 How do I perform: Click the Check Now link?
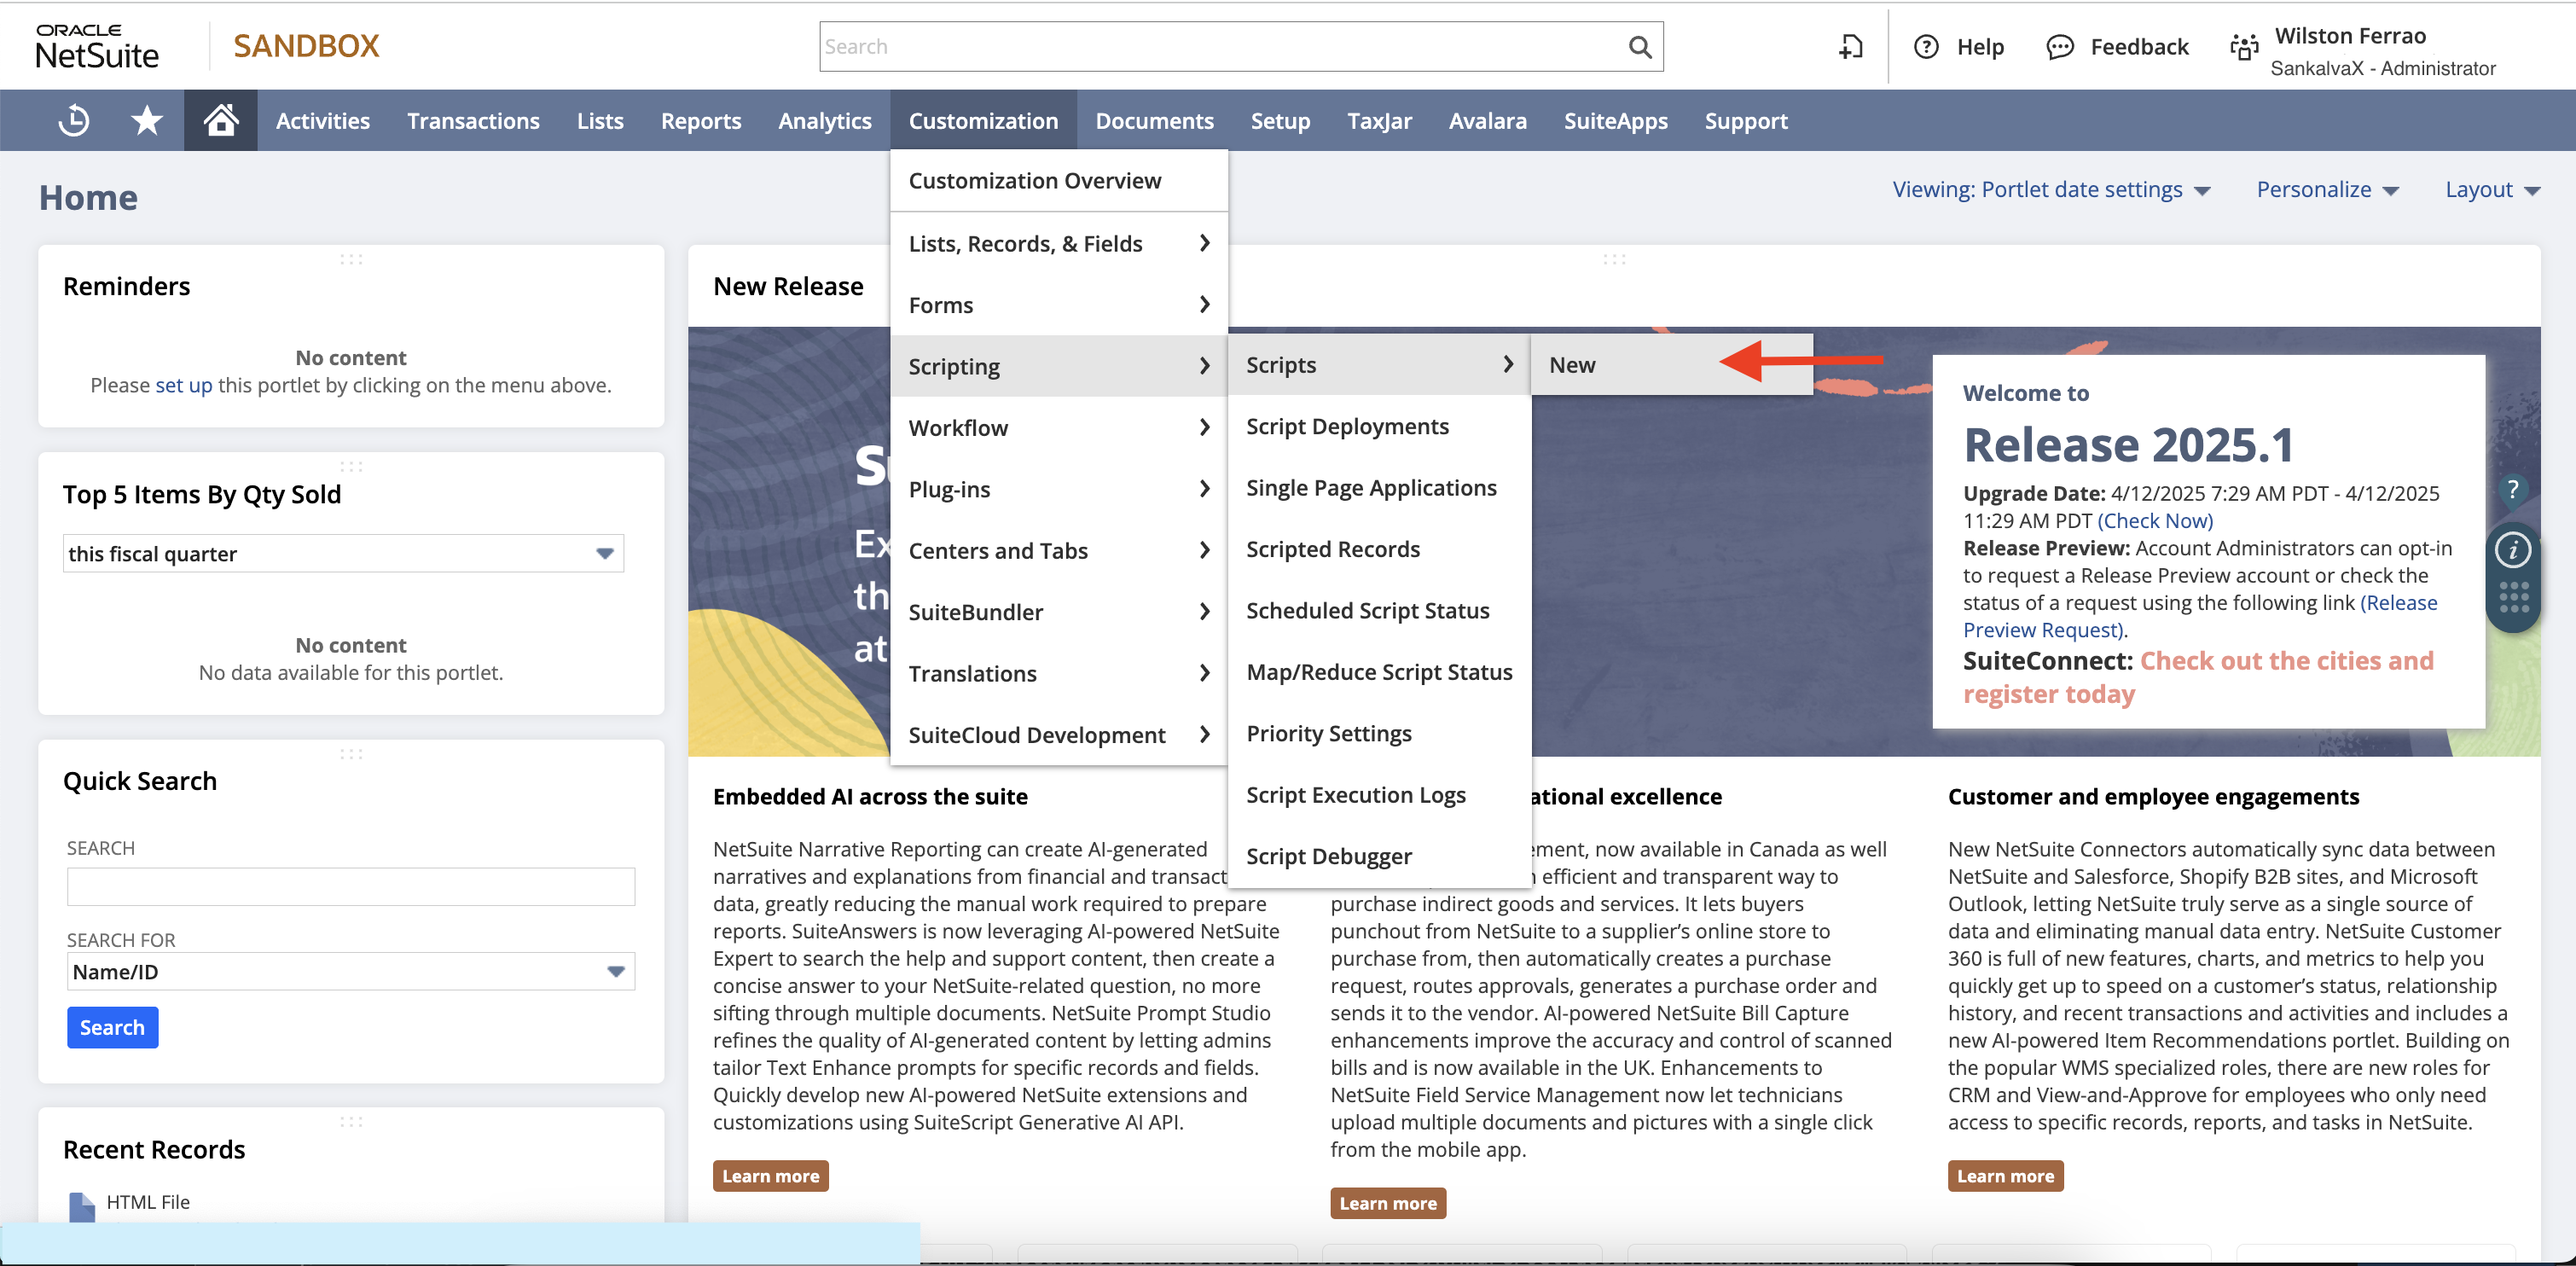[x=2155, y=521]
